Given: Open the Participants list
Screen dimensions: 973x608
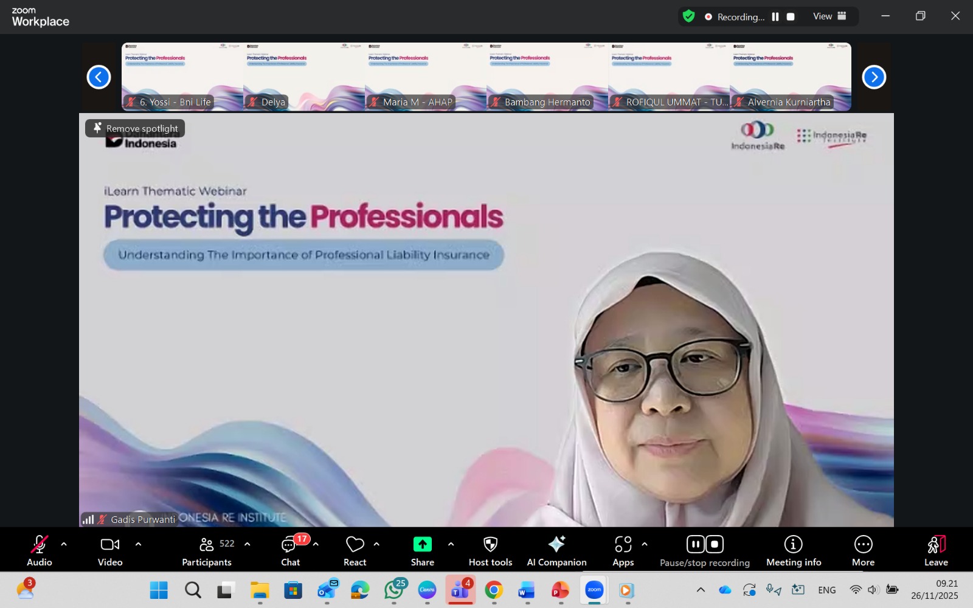Looking at the screenshot, I should pyautogui.click(x=207, y=550).
